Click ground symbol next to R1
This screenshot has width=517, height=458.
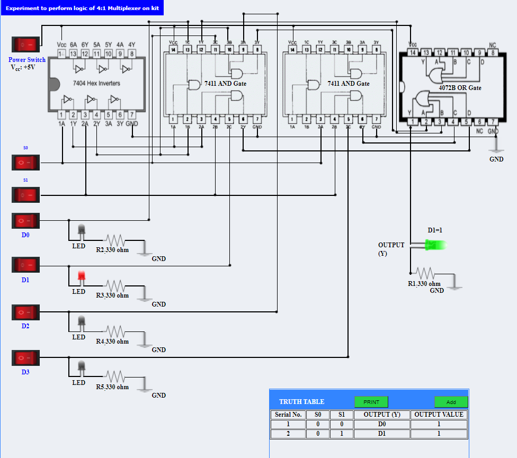tap(454, 282)
